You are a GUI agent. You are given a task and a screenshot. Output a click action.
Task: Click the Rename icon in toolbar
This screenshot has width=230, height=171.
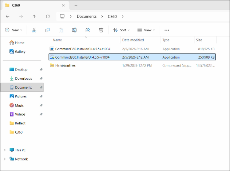click(74, 30)
